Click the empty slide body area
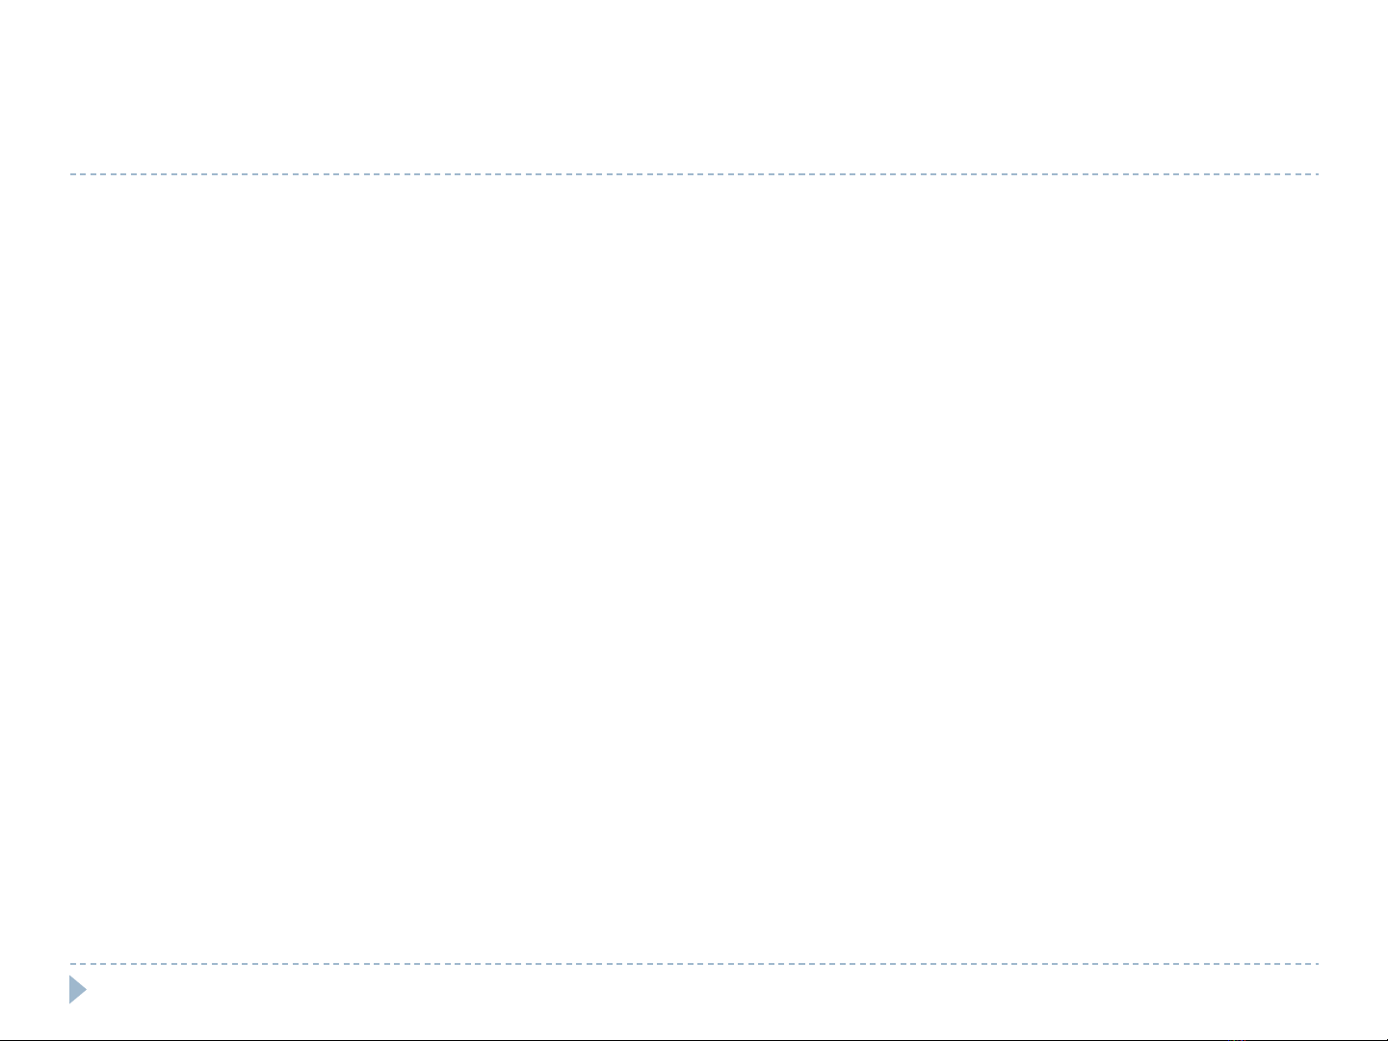 point(694,568)
